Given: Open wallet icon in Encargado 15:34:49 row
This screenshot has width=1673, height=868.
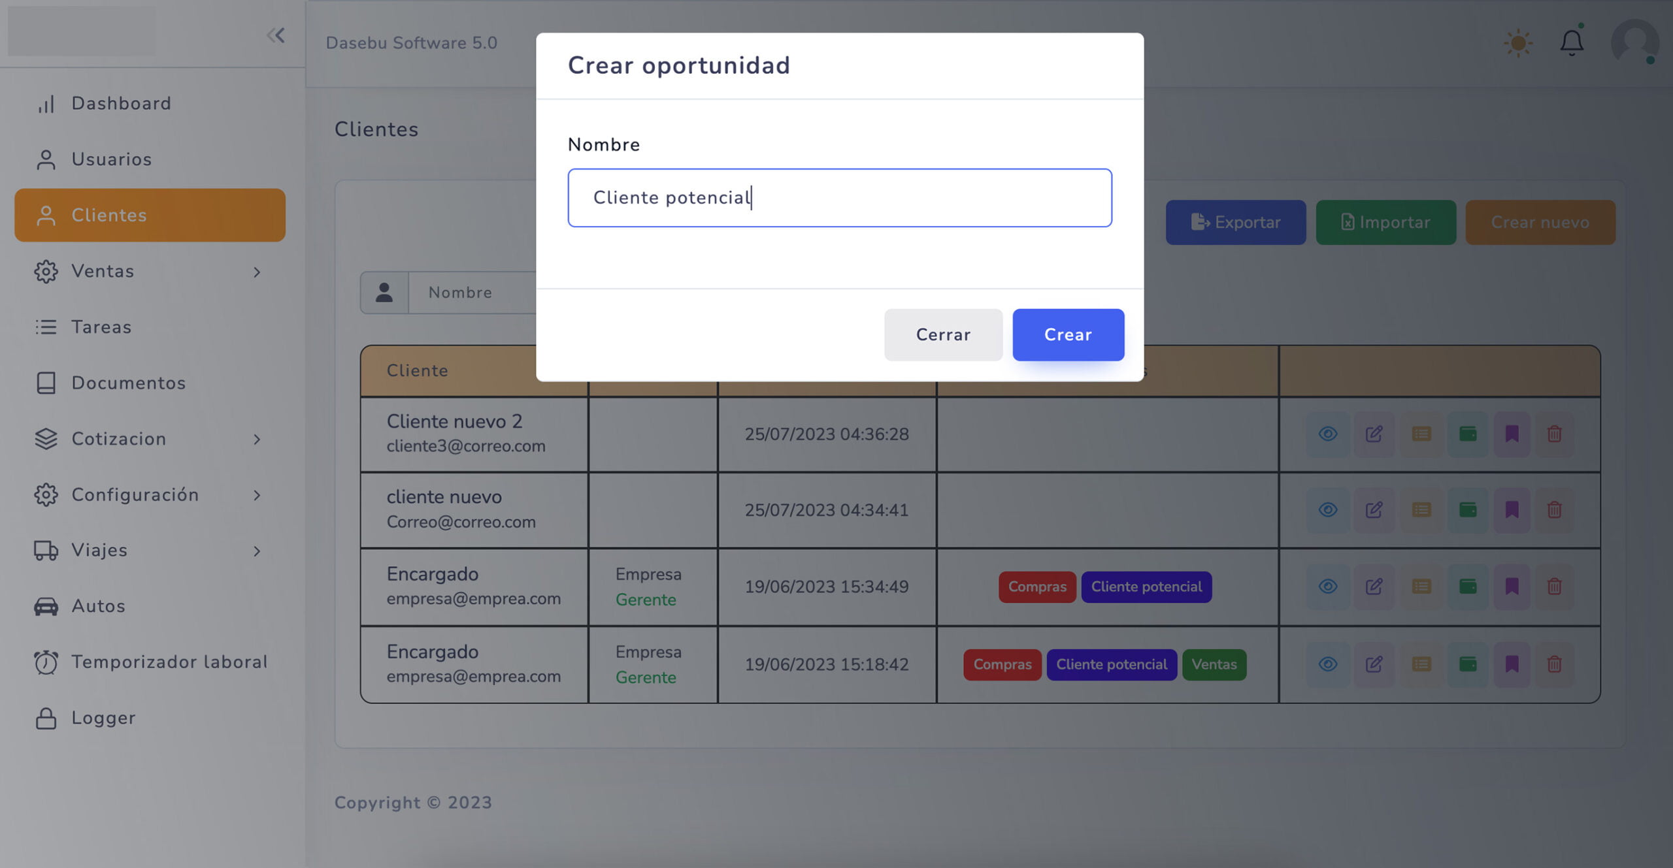Looking at the screenshot, I should [1467, 587].
